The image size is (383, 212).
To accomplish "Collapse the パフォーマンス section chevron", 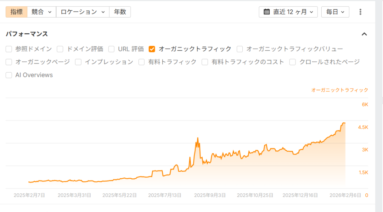I will pyautogui.click(x=364, y=34).
